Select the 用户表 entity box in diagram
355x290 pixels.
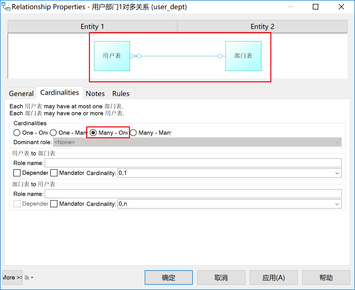pos(112,56)
